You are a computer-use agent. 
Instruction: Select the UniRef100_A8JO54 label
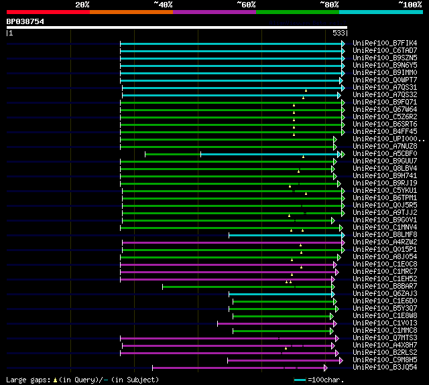(385, 257)
